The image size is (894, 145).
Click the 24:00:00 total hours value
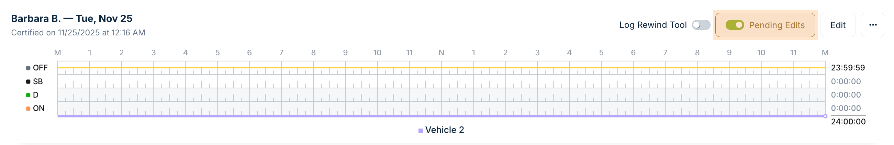coord(848,122)
